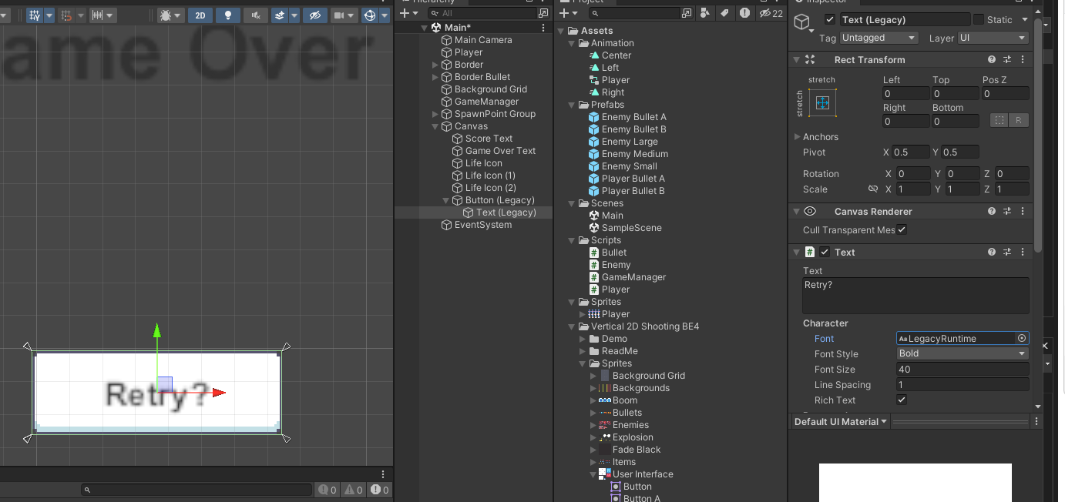Open search window icon in Hierarchy
Image resolution: width=1065 pixels, height=502 pixels.
(544, 13)
